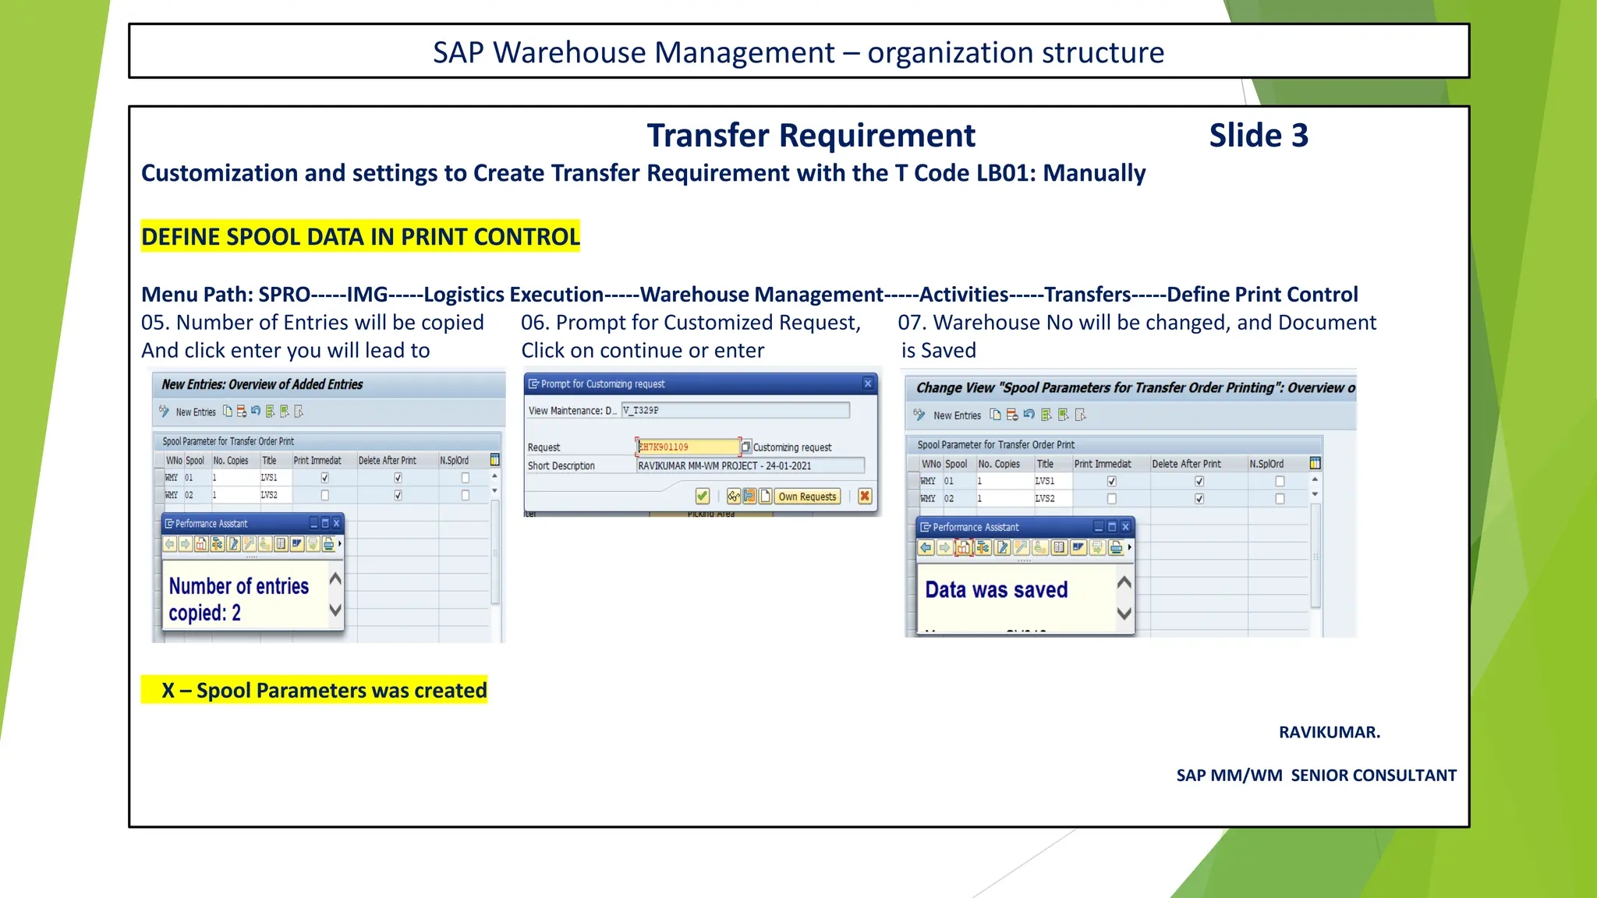Viewport: 1597px width, 898px height.
Task: Click Technical Information icon in 'Data was saved' assistant
Action: pyautogui.click(x=983, y=547)
